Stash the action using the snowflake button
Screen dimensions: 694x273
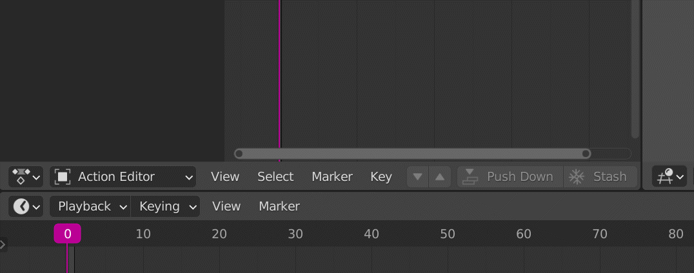(576, 176)
